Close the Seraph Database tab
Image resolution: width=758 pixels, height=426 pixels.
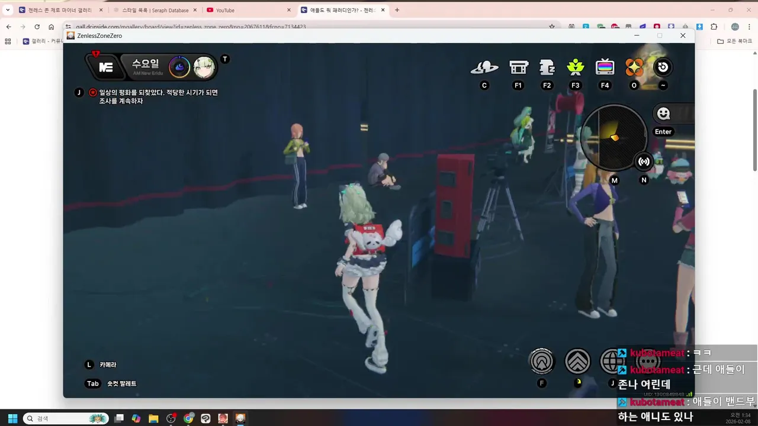[x=195, y=10]
